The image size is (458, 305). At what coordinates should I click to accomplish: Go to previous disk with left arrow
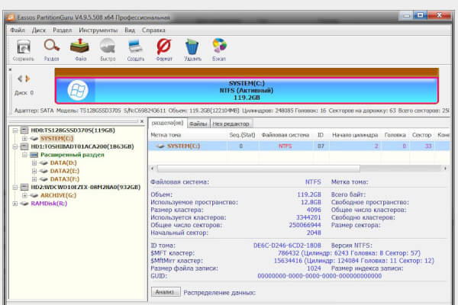pyautogui.click(x=20, y=79)
